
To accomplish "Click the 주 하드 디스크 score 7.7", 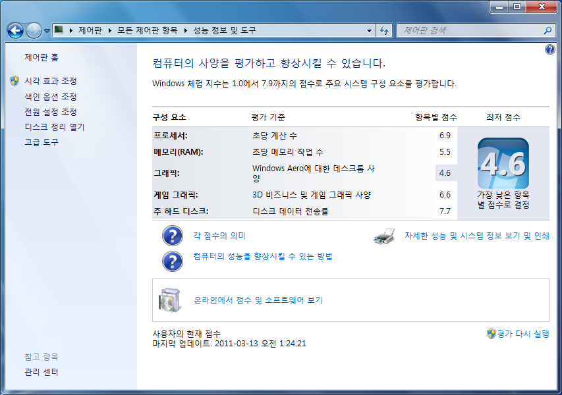I will pyautogui.click(x=445, y=211).
